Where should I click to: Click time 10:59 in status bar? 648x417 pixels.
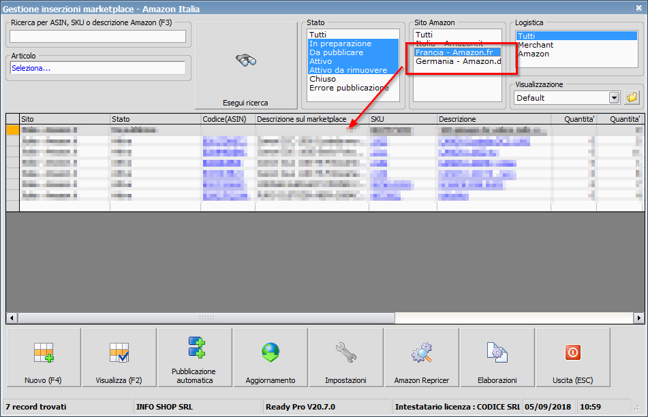pyautogui.click(x=591, y=407)
